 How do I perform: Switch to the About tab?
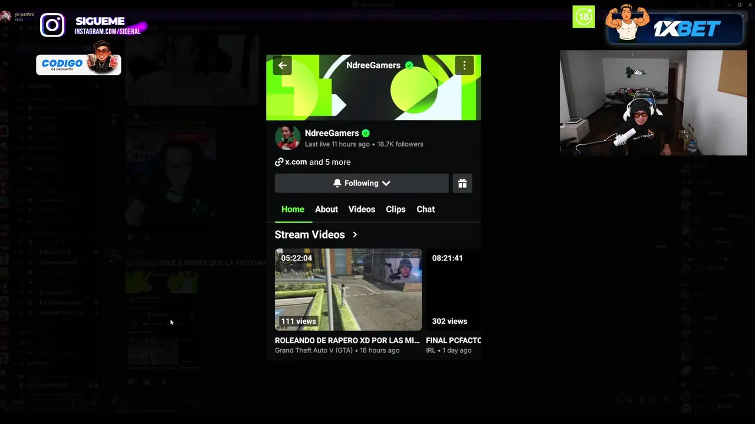(x=326, y=210)
